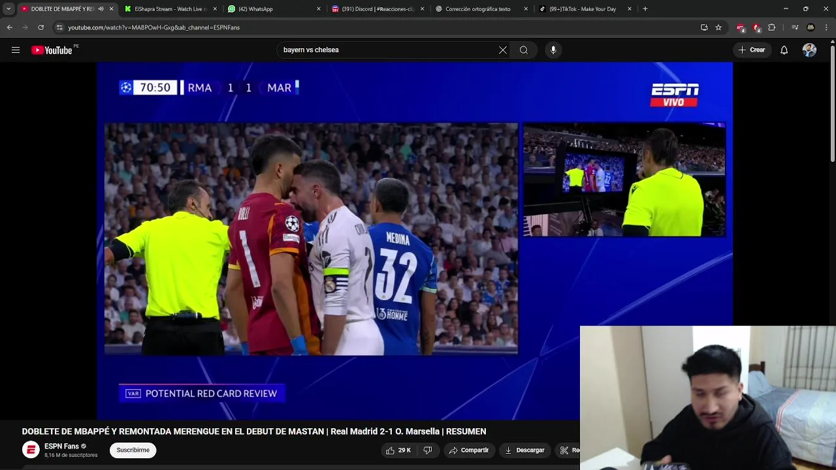Open site information icon in address bar
This screenshot has width=836, height=470.
click(x=59, y=27)
